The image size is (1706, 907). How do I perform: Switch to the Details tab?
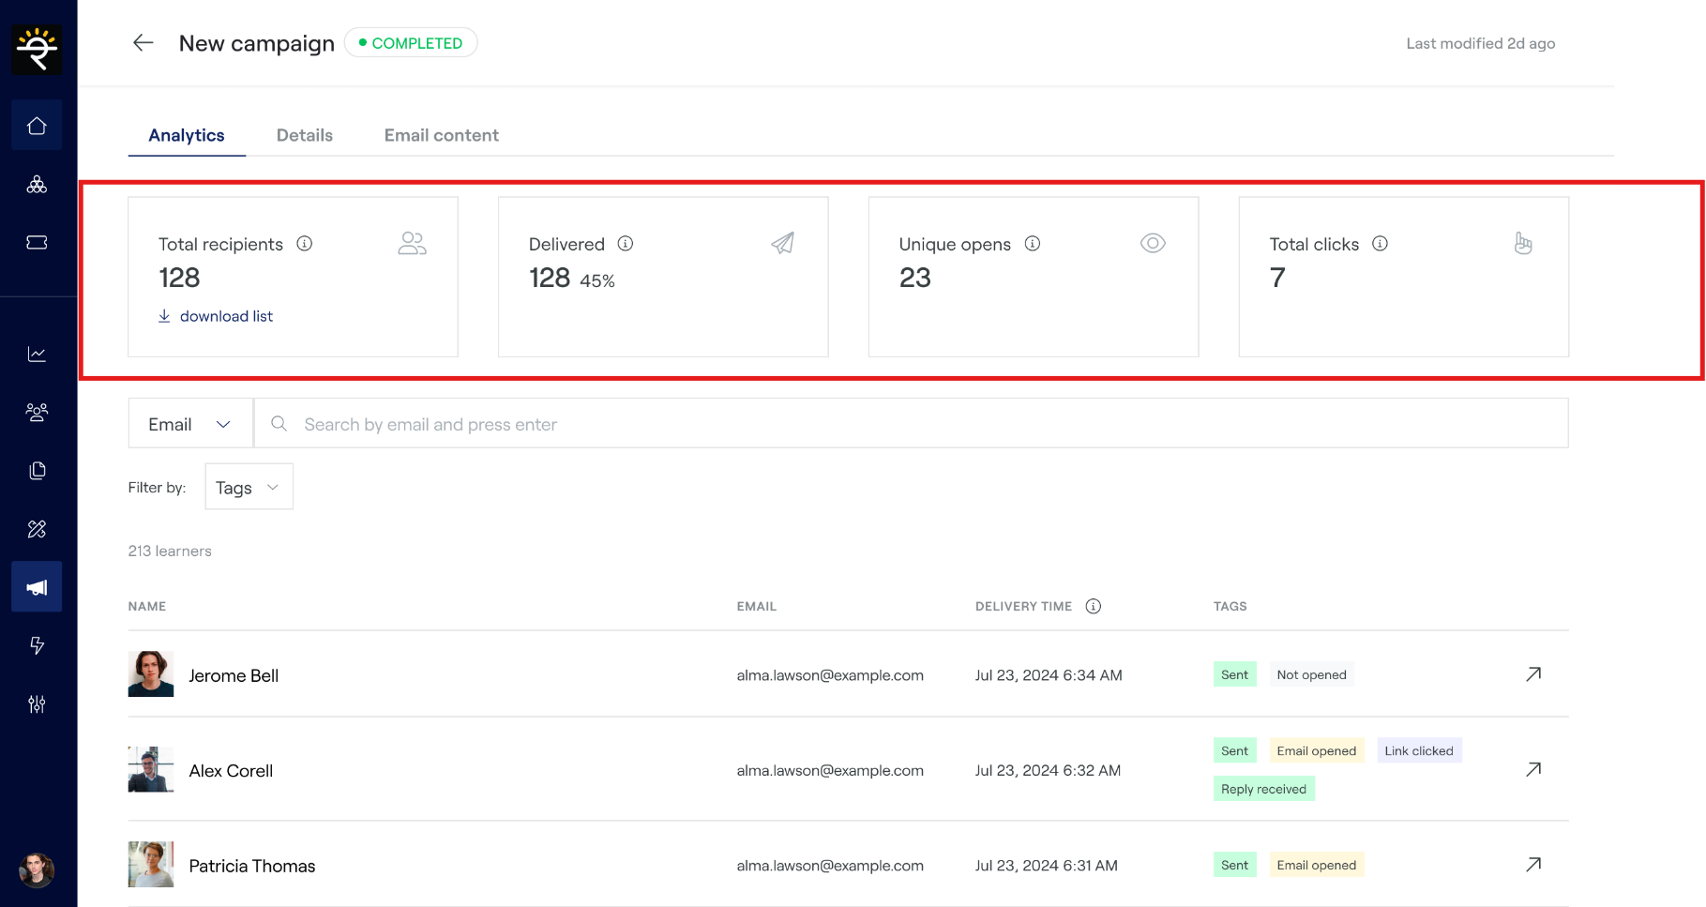[305, 135]
